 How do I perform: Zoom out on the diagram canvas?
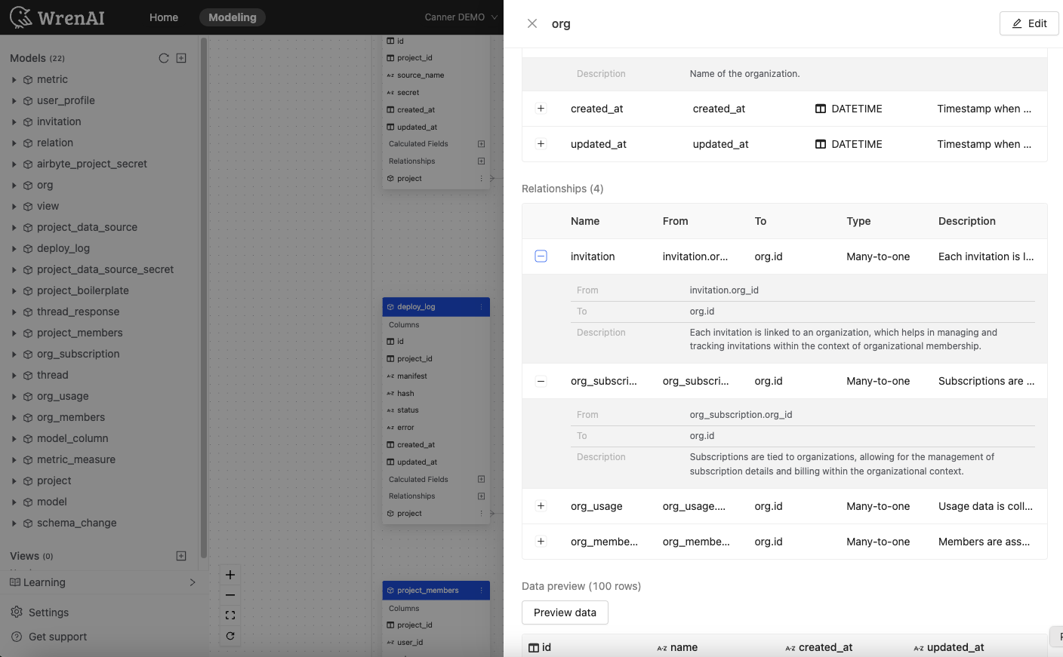point(230,595)
